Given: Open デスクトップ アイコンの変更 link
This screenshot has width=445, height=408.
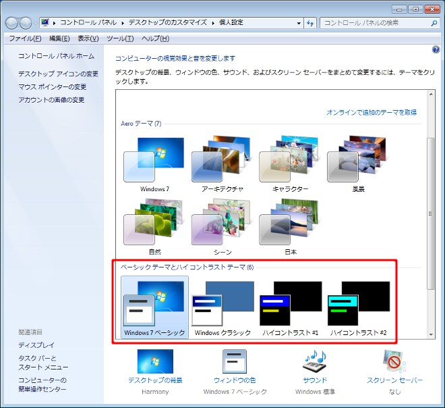Looking at the screenshot, I should 58,74.
